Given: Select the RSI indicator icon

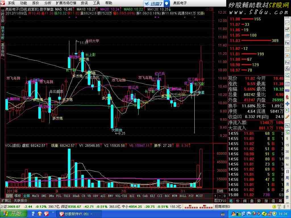Looking at the screenshot, I should (287, 91).
